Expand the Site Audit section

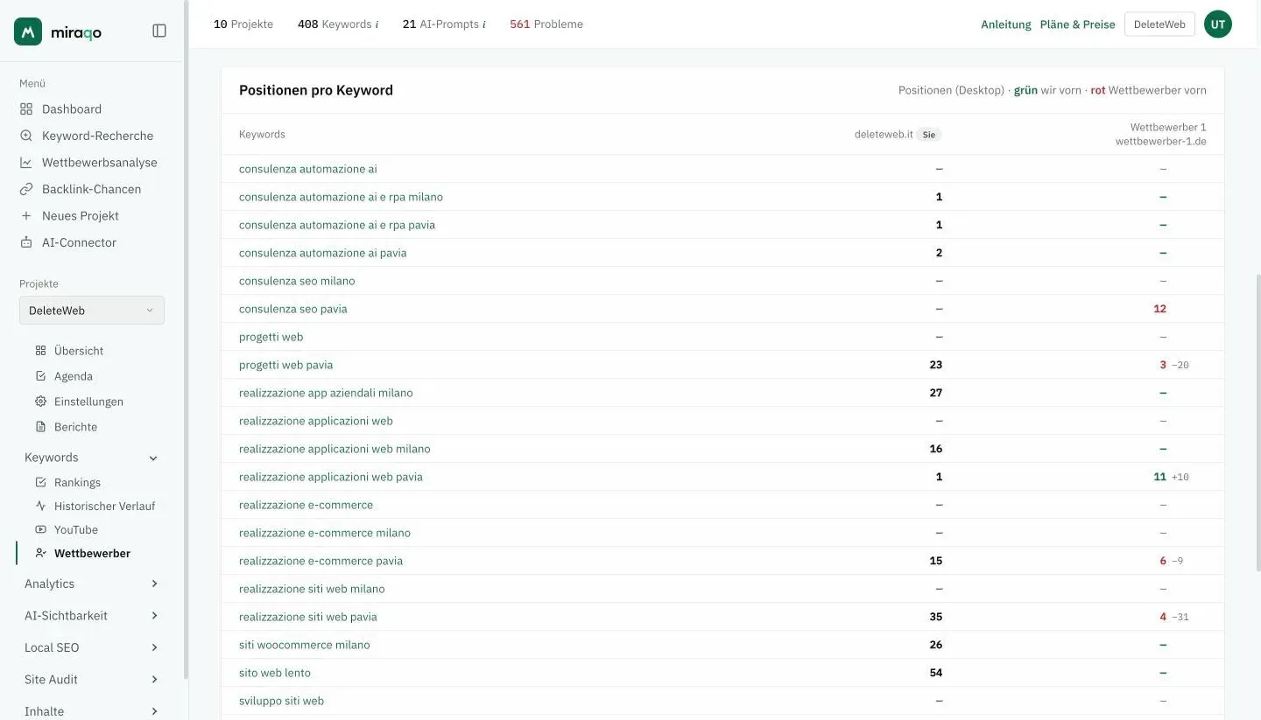pyautogui.click(x=154, y=680)
